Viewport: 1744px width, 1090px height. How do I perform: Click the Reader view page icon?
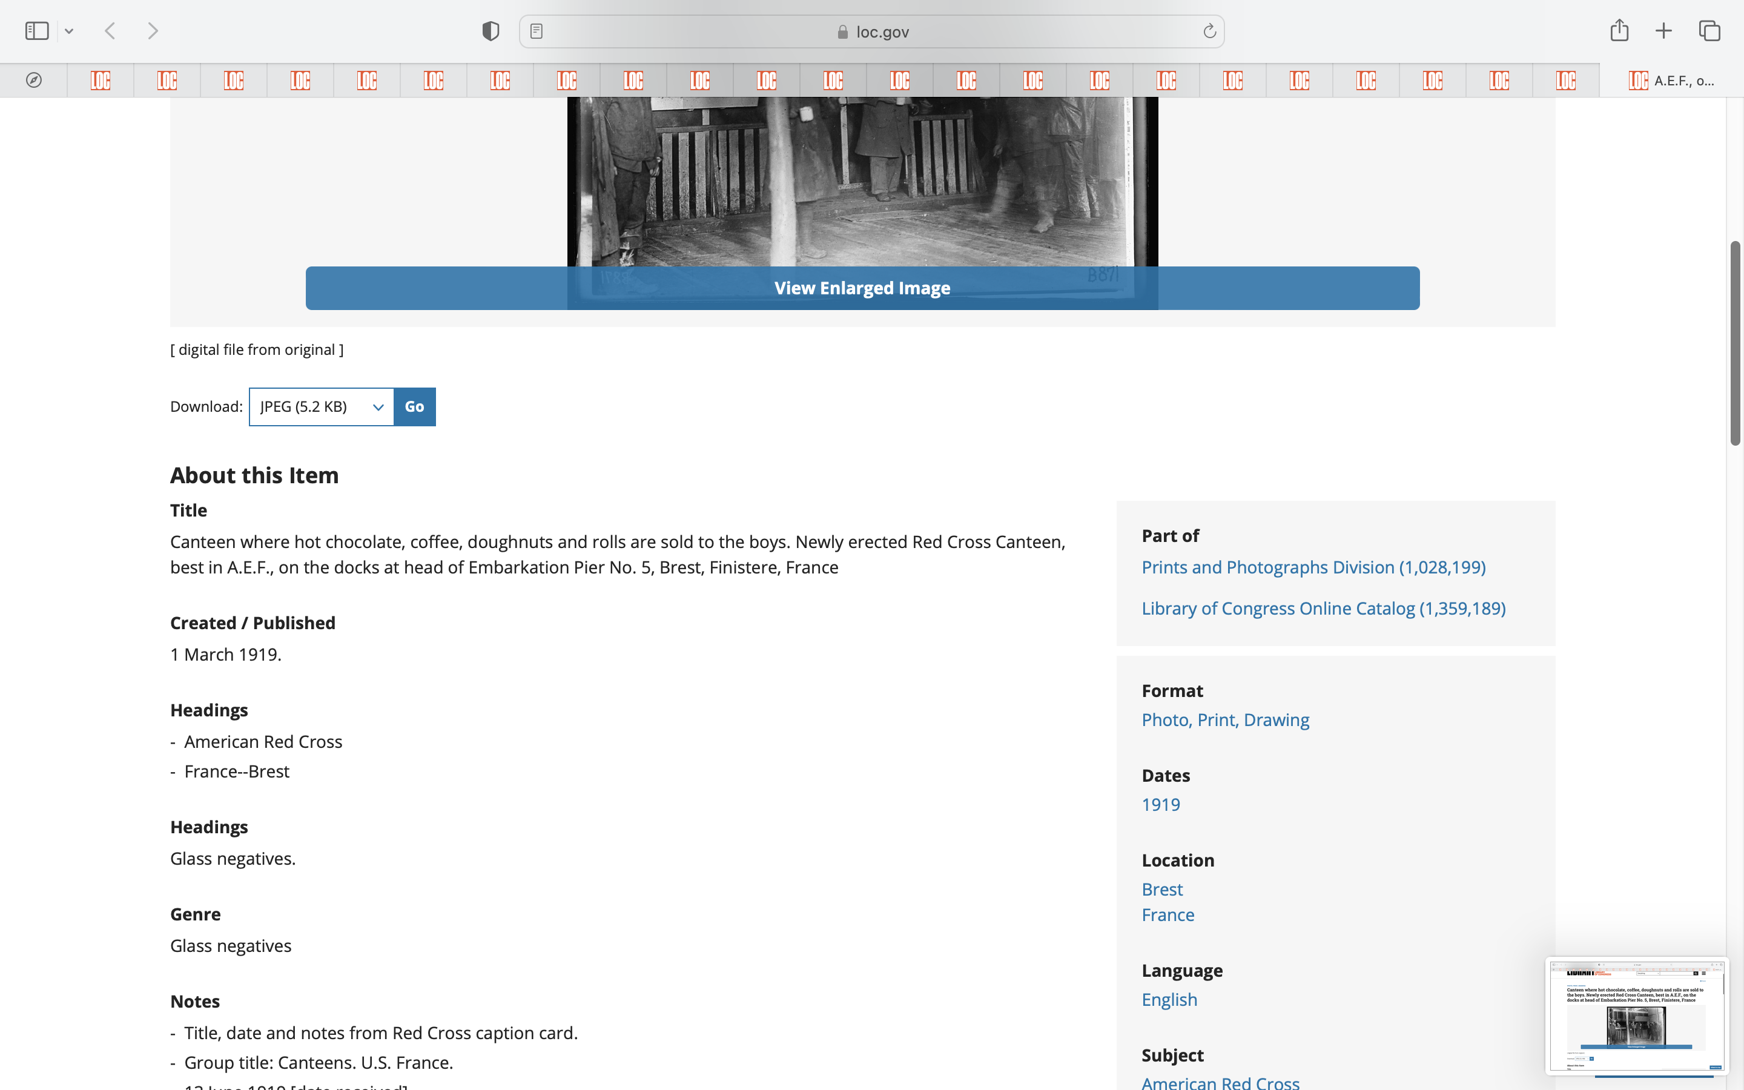pos(536,31)
